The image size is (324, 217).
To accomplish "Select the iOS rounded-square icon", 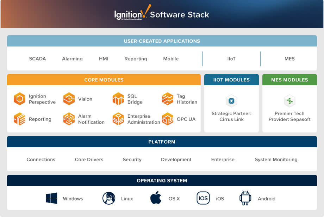I will click(203, 198).
